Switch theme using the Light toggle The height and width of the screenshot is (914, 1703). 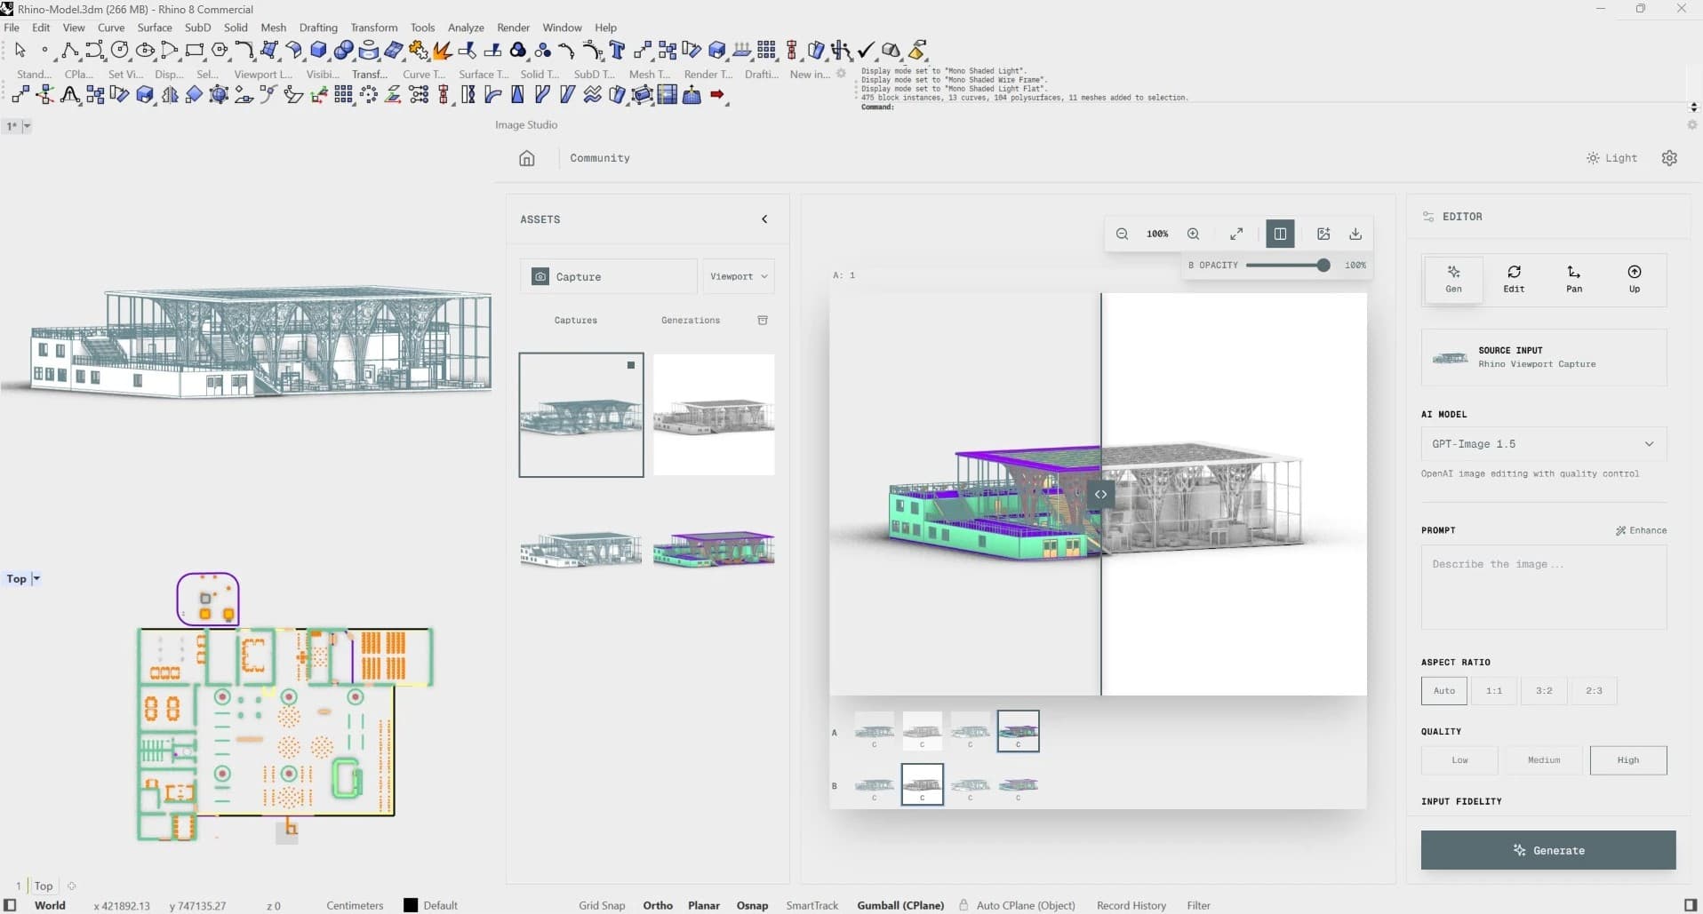[x=1612, y=158]
